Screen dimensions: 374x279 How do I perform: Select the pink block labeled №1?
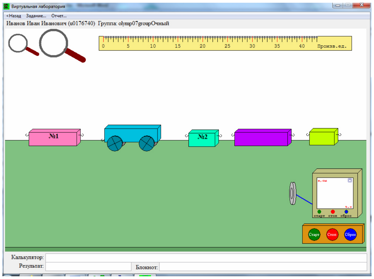click(55, 137)
